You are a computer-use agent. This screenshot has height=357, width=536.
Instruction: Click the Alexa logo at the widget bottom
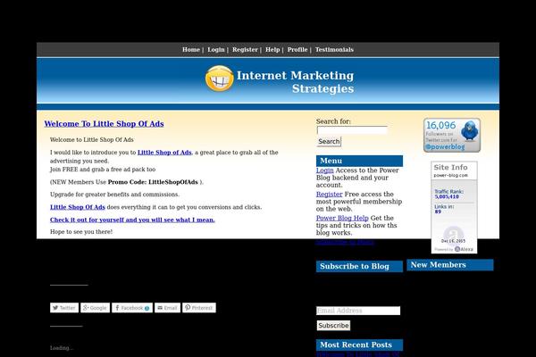coord(464,249)
